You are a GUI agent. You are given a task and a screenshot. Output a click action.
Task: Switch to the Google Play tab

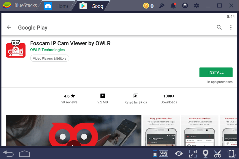point(92,6)
